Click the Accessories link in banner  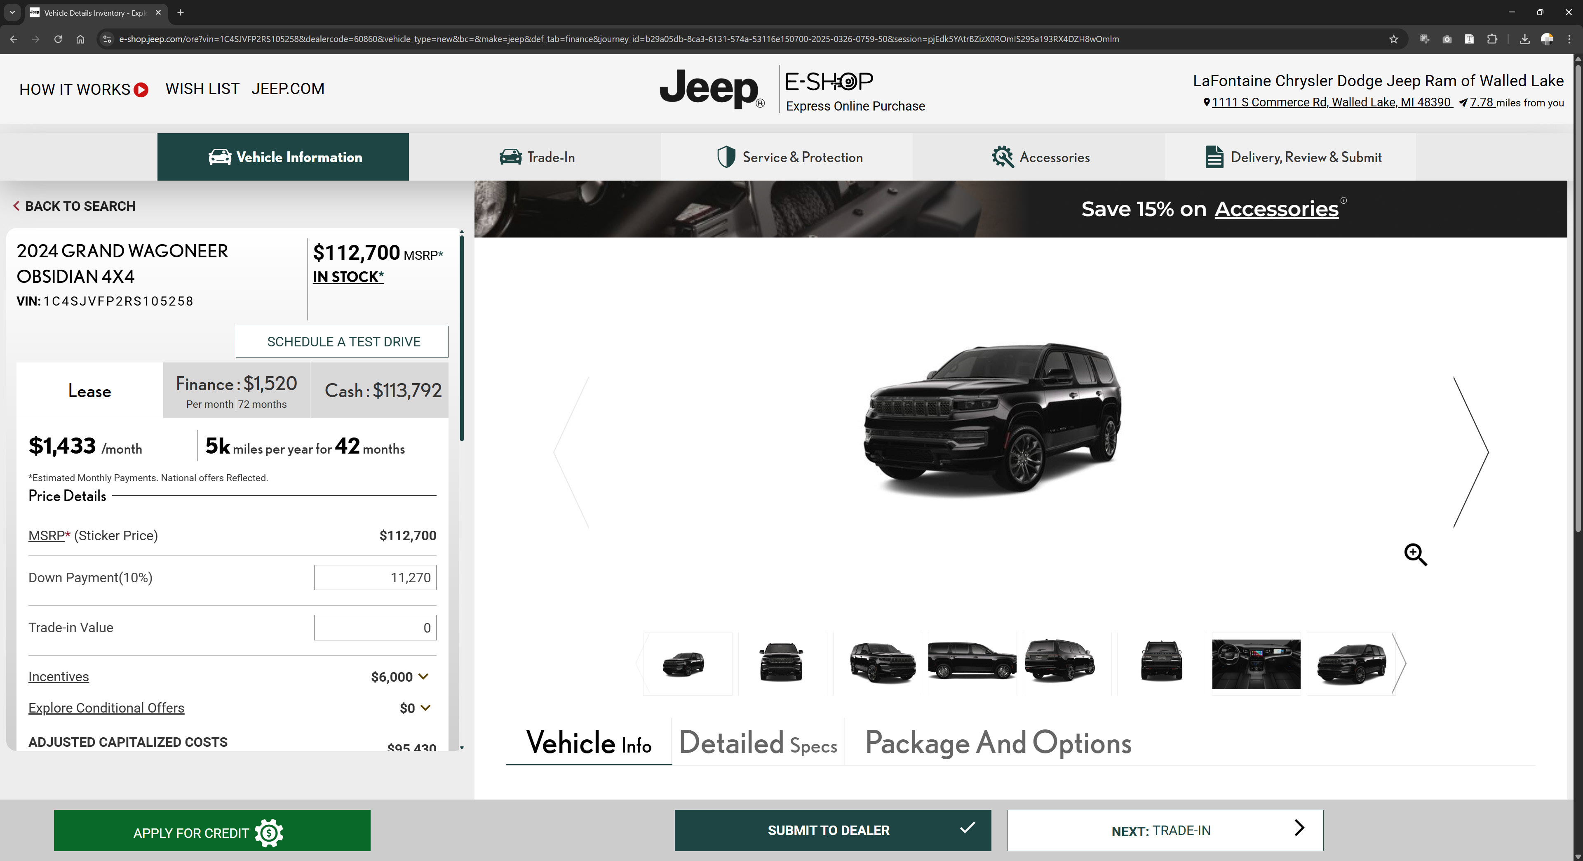tap(1276, 209)
